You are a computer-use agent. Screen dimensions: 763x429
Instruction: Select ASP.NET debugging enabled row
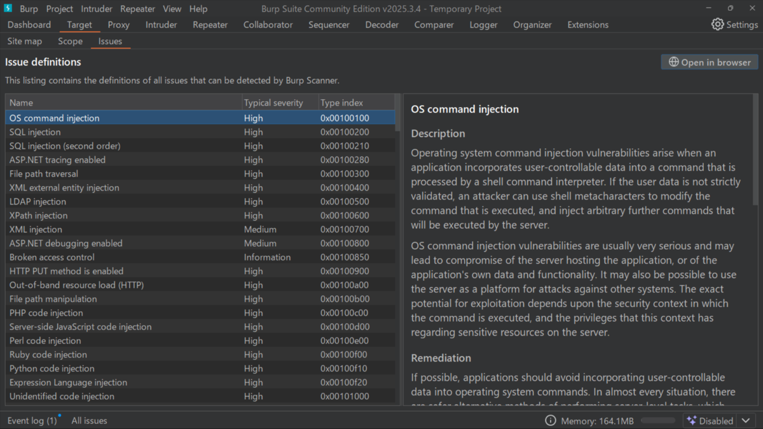click(200, 243)
